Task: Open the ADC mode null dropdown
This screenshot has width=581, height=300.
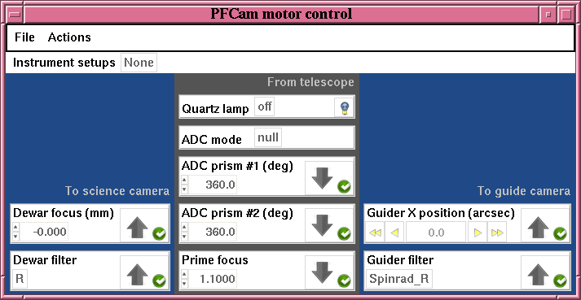Action: pos(268,137)
